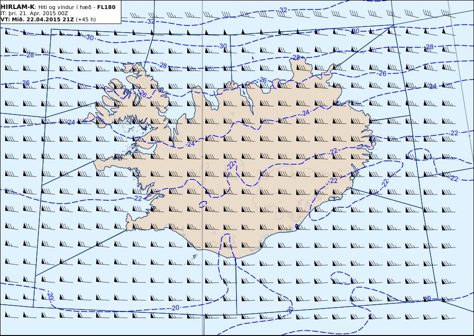Viewport: 474px width, 336px height.
Task: Click the rotated -20 label in the southwest corner
Action: 51,296
